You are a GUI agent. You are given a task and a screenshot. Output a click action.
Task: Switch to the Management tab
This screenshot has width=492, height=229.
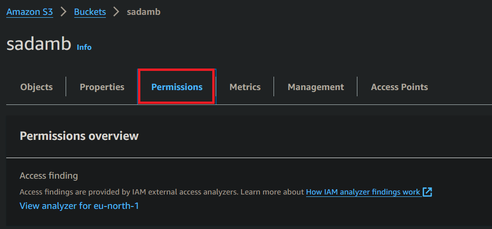pyautogui.click(x=316, y=87)
